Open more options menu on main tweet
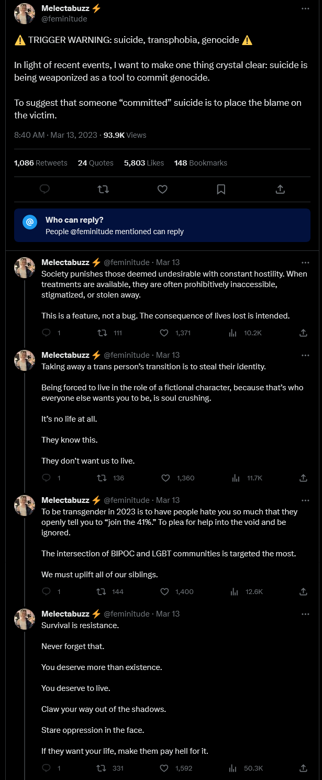The width and height of the screenshot is (322, 780). tap(306, 8)
